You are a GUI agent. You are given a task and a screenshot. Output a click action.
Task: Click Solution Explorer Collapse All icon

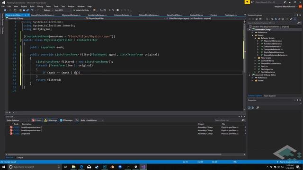point(279,19)
